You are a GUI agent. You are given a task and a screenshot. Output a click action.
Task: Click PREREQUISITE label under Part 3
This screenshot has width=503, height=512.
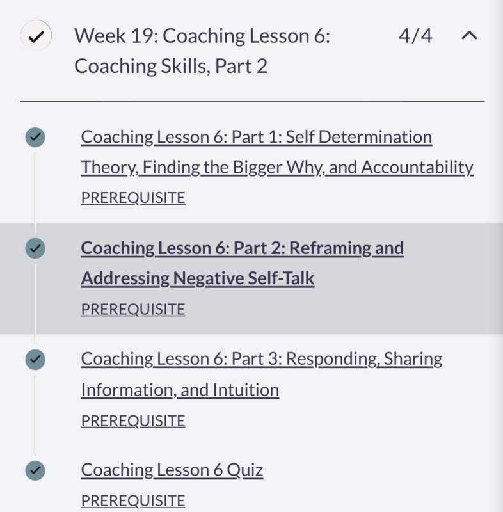tap(133, 420)
